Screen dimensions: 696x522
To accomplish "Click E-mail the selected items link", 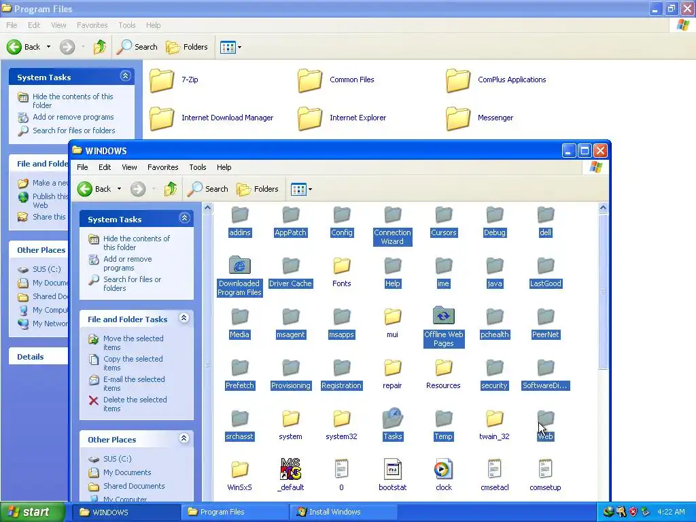I will coord(134,384).
